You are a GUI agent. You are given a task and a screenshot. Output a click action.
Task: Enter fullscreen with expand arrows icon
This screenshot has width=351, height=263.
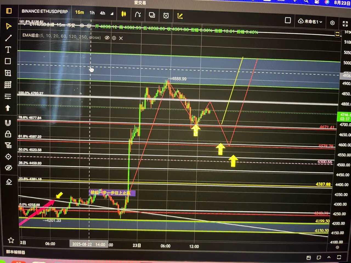click(x=345, y=24)
